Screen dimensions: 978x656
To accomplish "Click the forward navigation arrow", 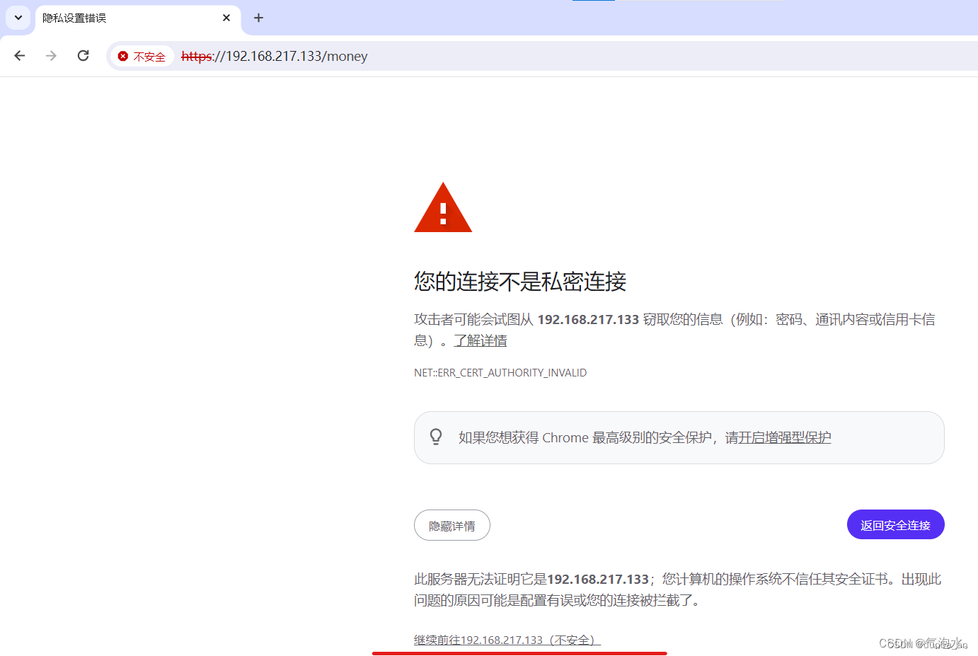I will [51, 56].
